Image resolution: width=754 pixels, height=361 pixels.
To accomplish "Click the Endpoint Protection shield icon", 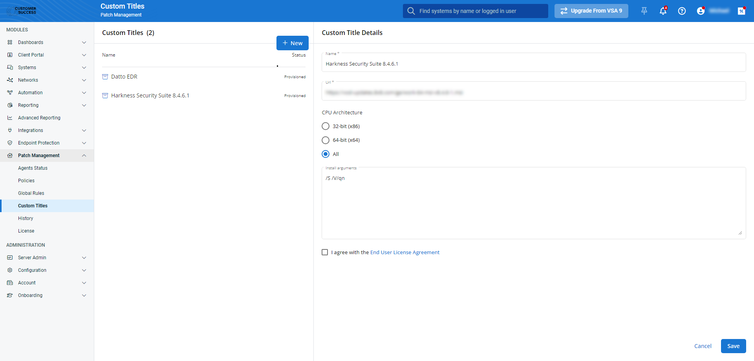I will 10,143.
